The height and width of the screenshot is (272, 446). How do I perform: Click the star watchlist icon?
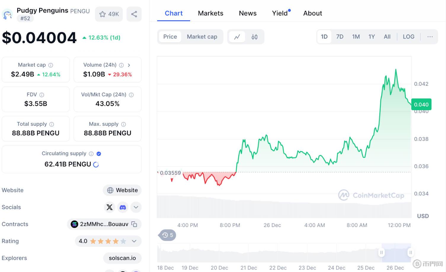(103, 14)
